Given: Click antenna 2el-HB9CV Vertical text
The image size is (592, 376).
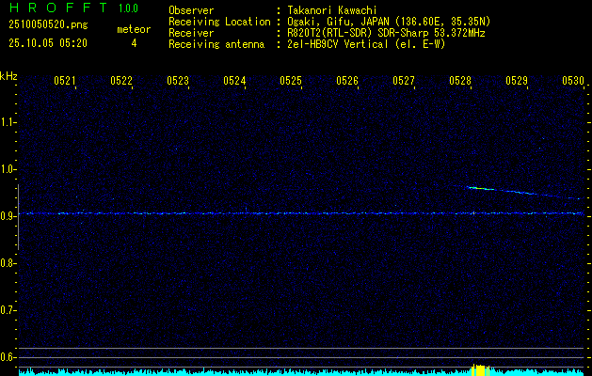Looking at the screenshot, I should (x=366, y=44).
